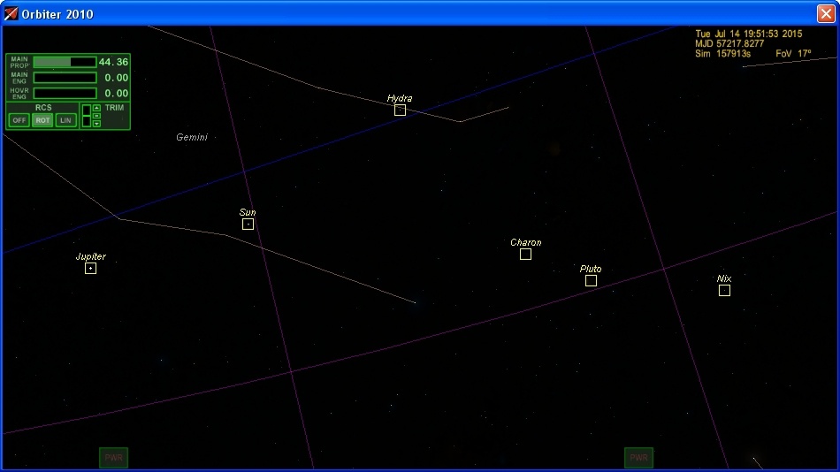Click the Sim 157913s elapsed time

pyautogui.click(x=722, y=54)
